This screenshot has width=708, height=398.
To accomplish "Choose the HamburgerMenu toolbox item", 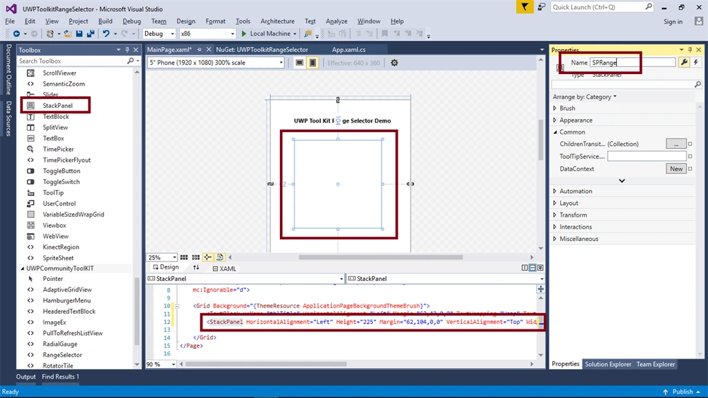I will (x=66, y=301).
